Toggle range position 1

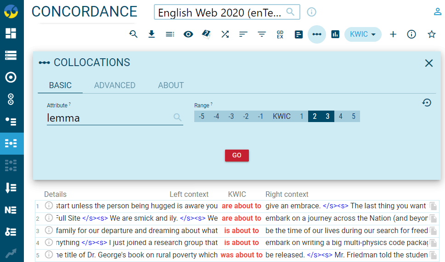pyautogui.click(x=302, y=117)
